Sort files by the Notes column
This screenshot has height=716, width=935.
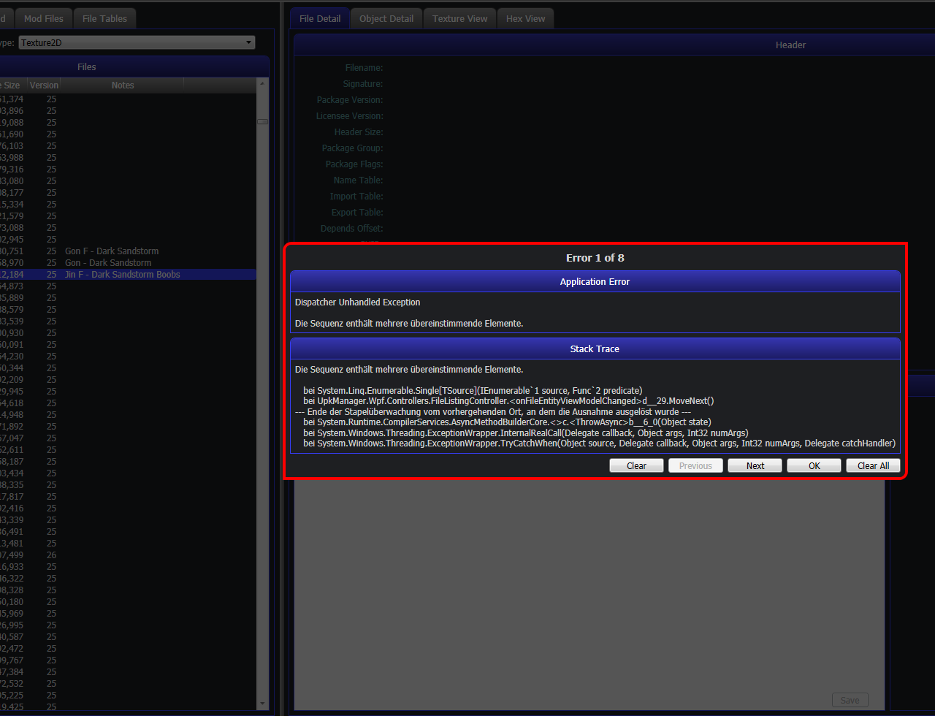coord(123,85)
